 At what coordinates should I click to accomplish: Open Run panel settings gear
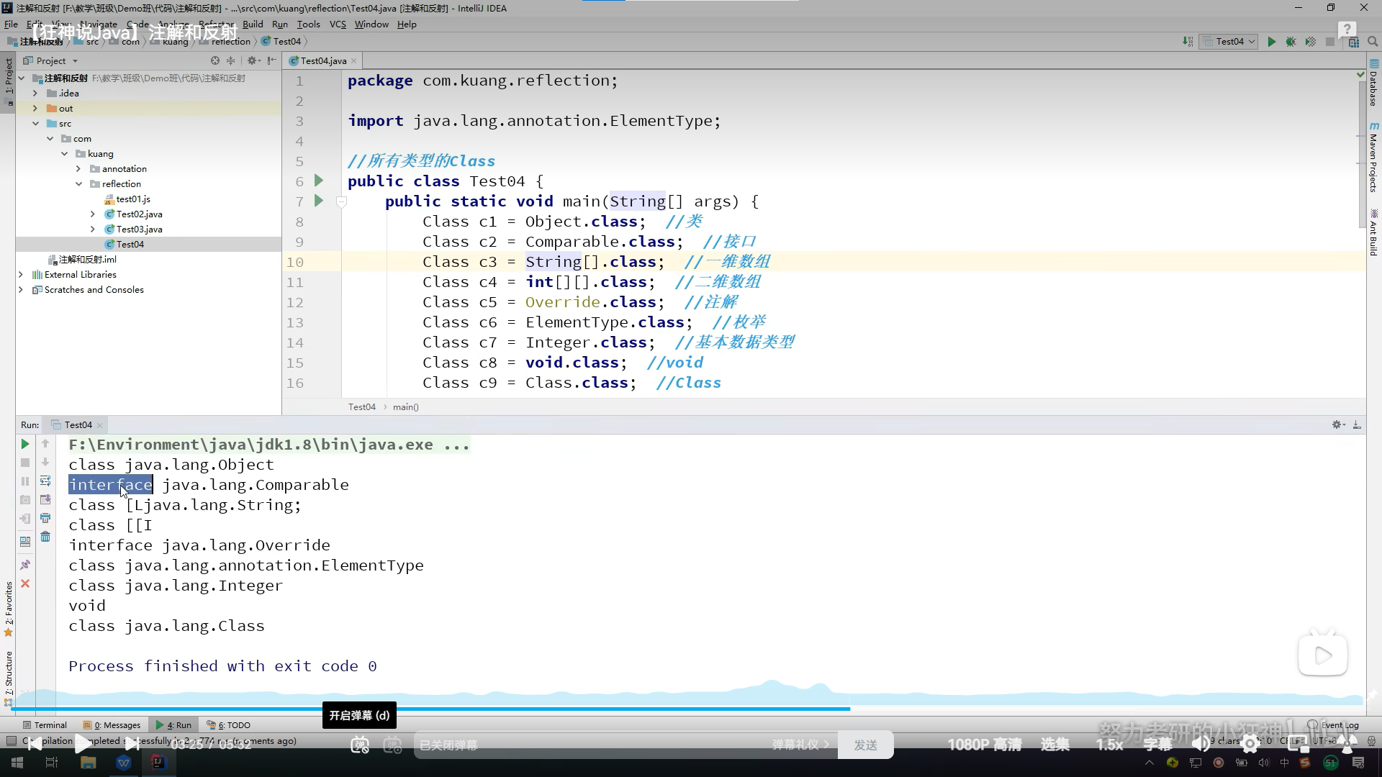[1337, 424]
